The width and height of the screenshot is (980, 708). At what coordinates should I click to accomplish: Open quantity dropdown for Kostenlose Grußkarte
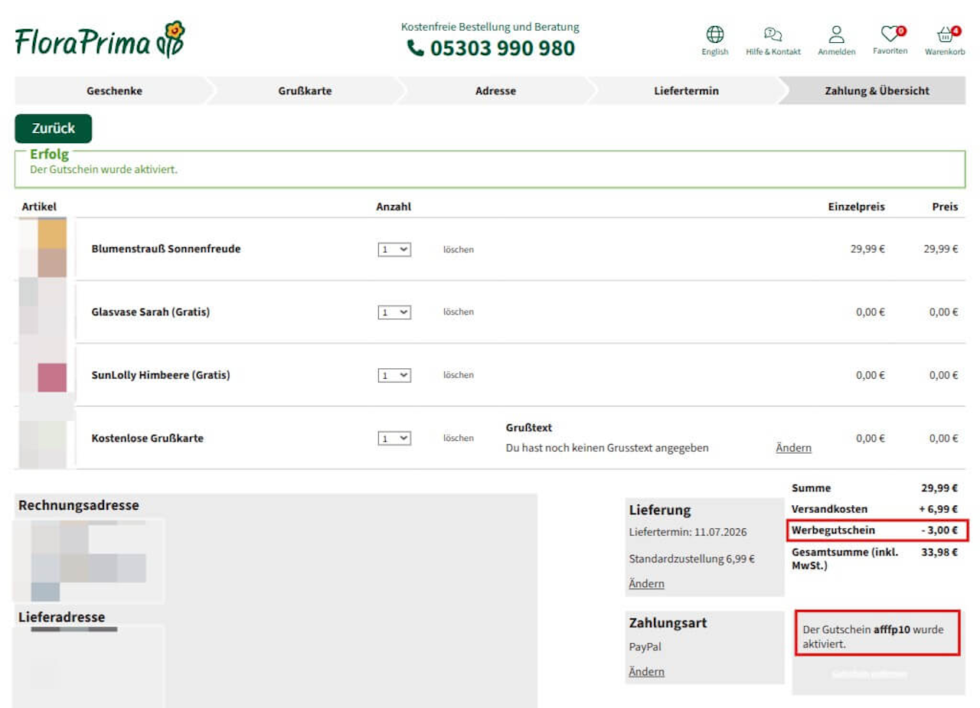pyautogui.click(x=394, y=439)
